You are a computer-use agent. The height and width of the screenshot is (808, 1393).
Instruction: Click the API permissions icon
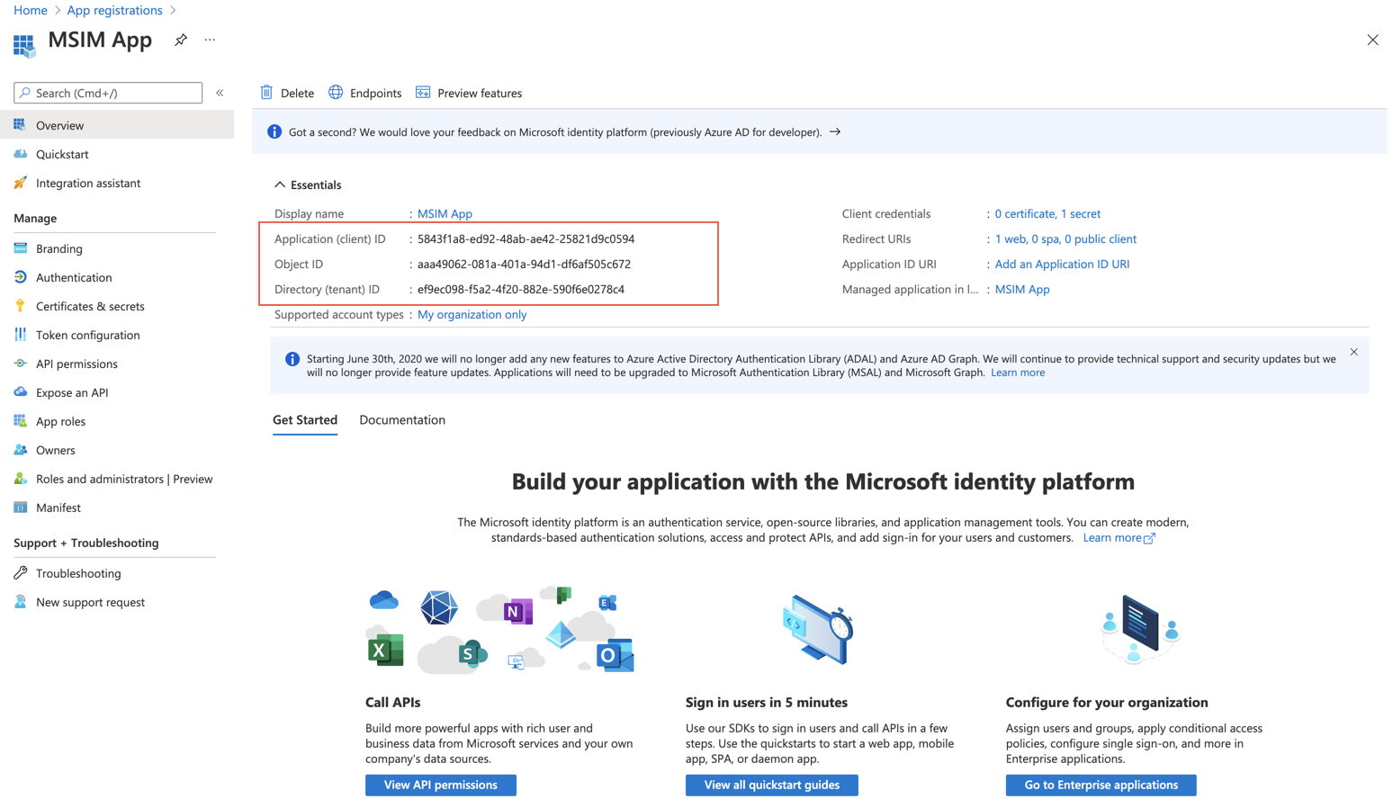(x=20, y=364)
